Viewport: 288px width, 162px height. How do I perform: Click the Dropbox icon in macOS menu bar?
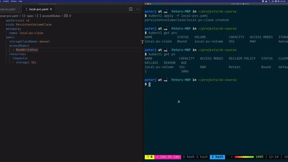[263, 1]
